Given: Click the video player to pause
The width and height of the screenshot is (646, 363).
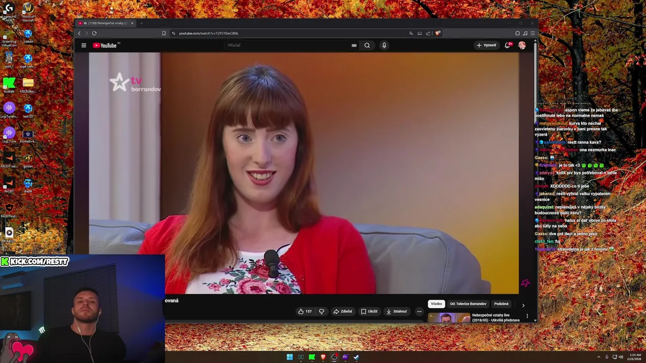Looking at the screenshot, I should click(304, 173).
